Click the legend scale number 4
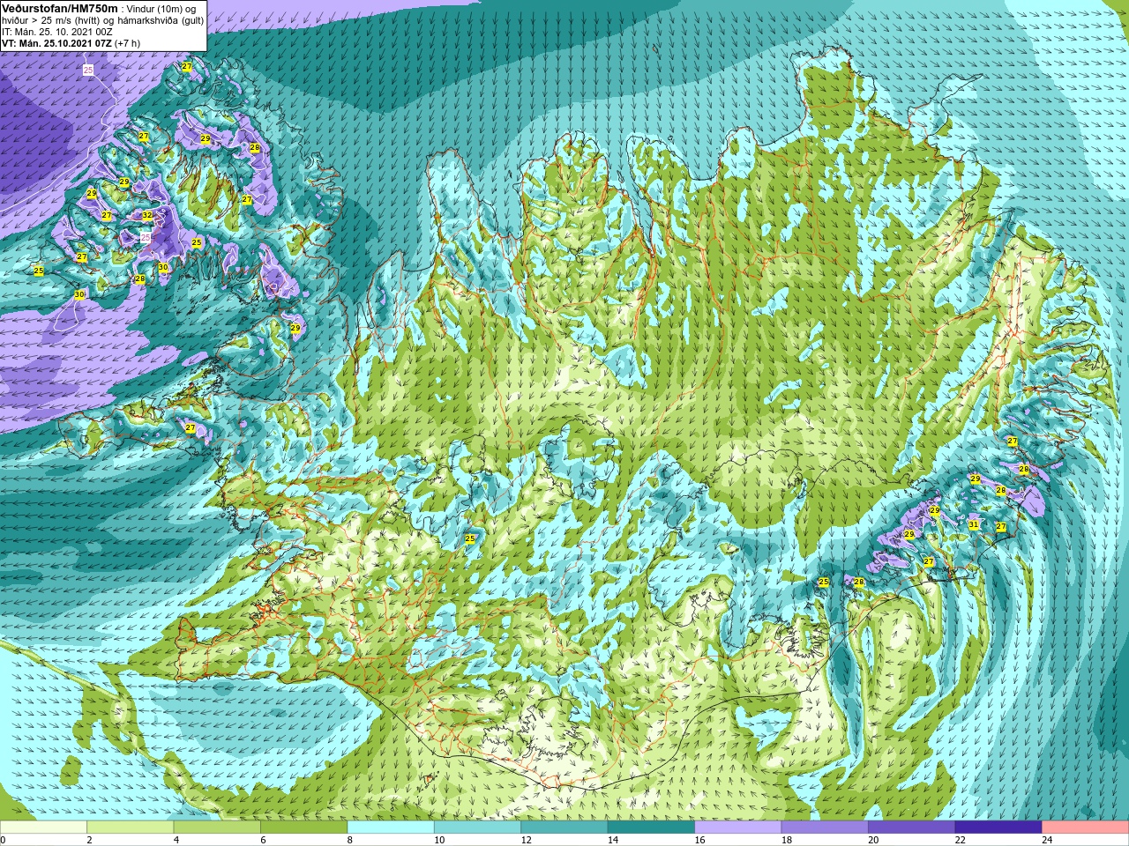Screen dimensions: 1129x846 176,841
